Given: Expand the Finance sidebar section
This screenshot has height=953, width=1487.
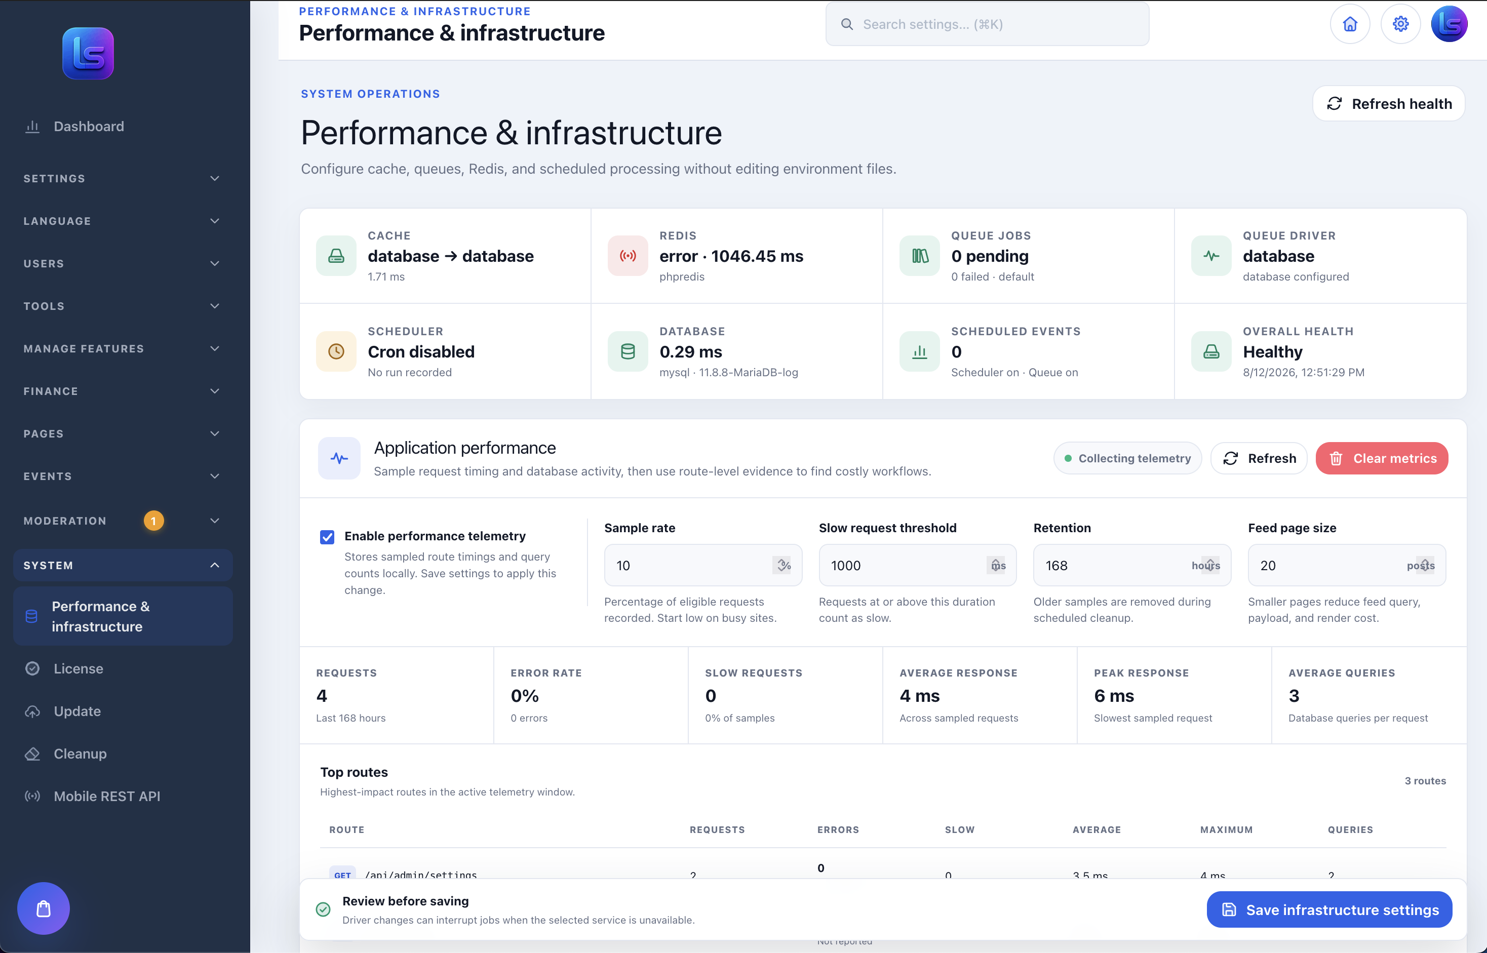Looking at the screenshot, I should [x=123, y=391].
